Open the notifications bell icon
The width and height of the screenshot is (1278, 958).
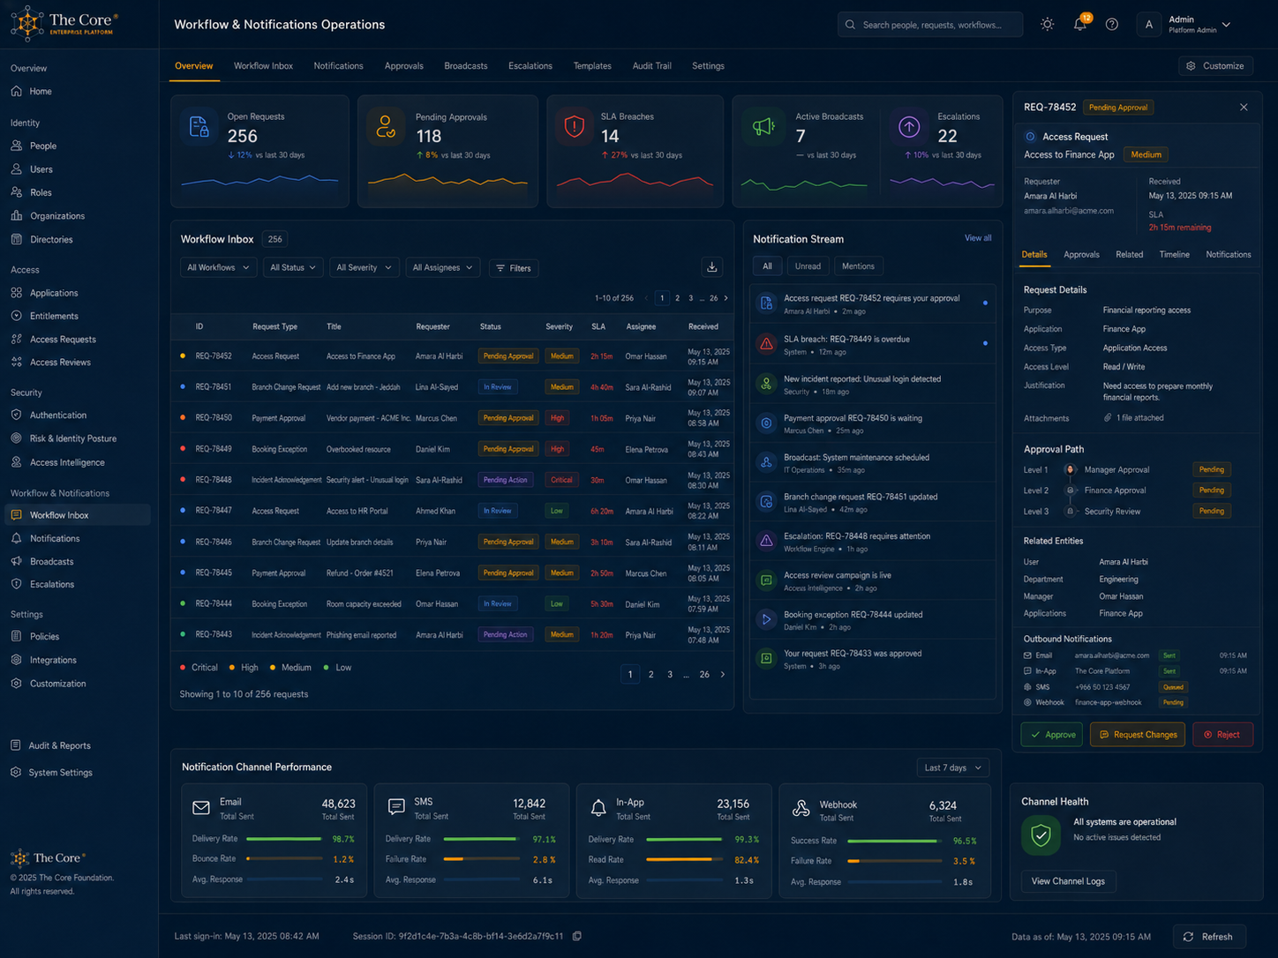point(1080,25)
